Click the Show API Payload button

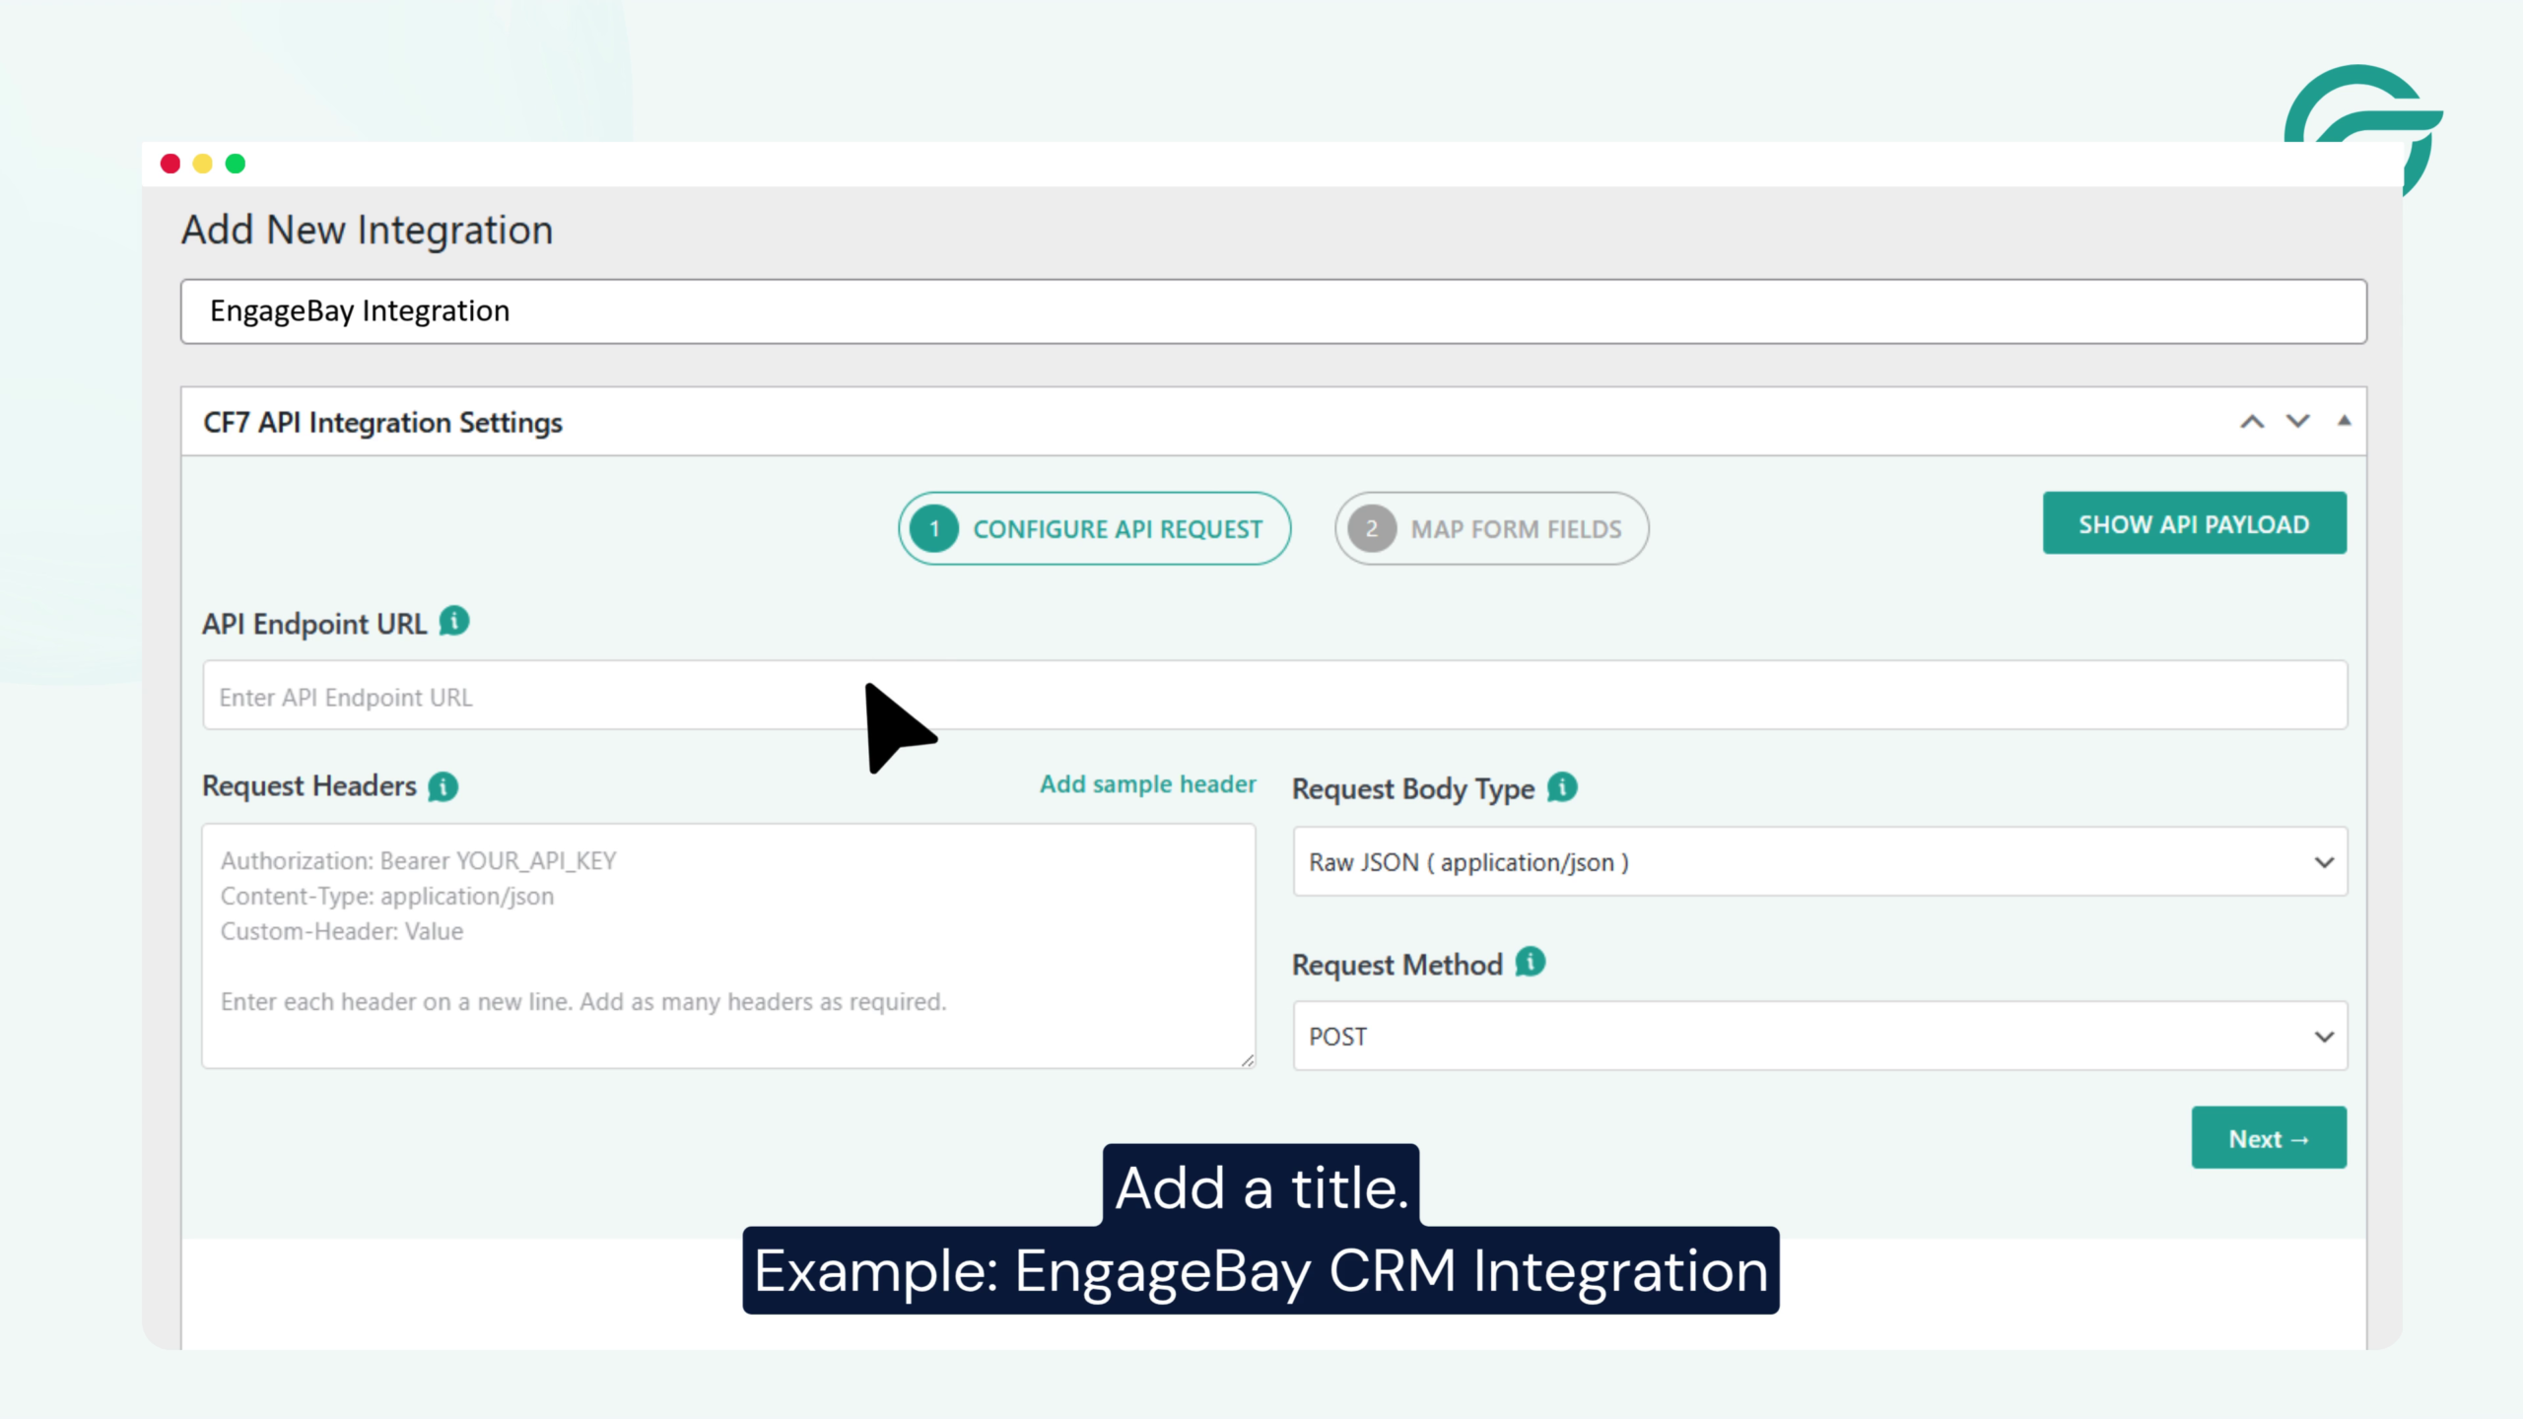pyautogui.click(x=2194, y=523)
